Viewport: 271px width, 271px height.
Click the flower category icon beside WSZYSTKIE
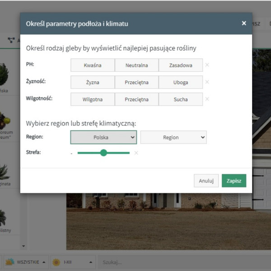pyautogui.click(x=9, y=262)
